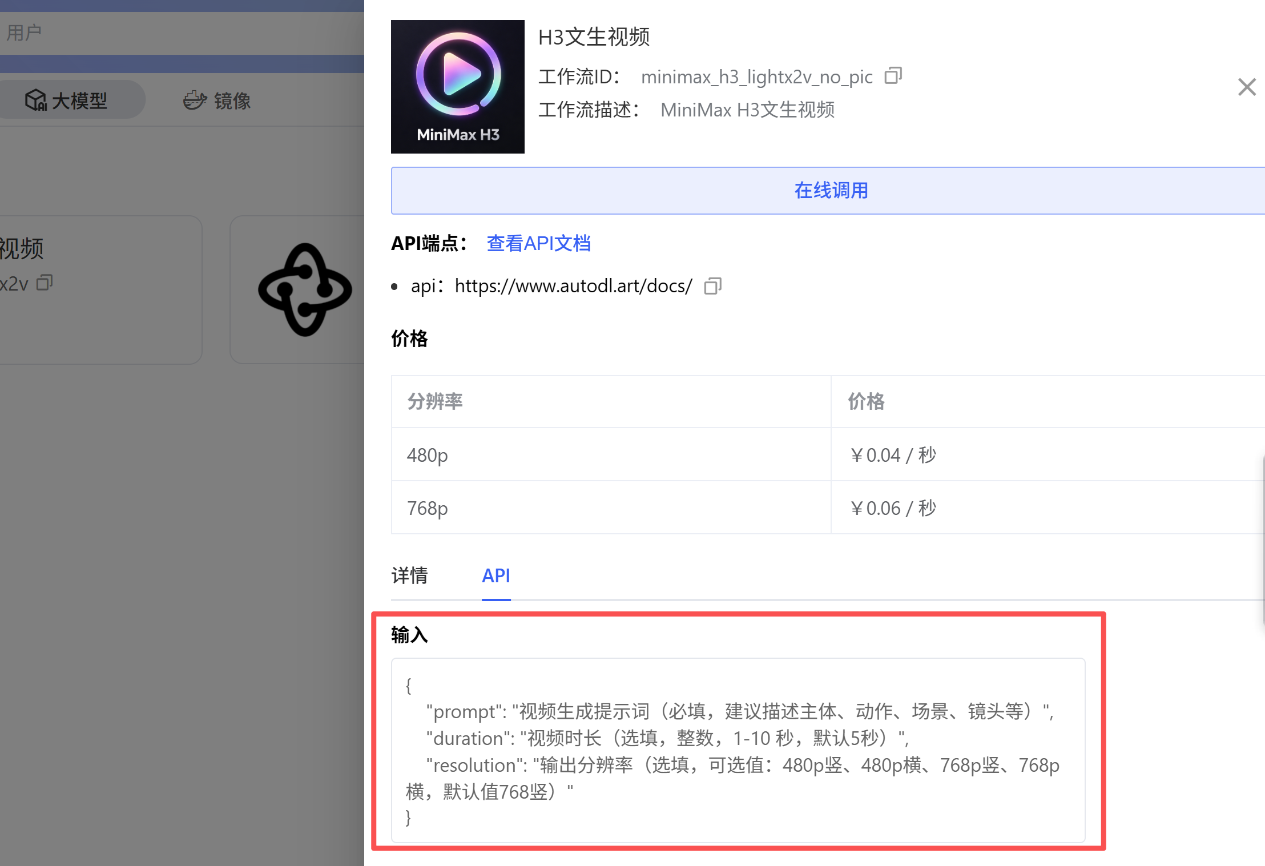Click the H3文生视频 title
Image resolution: width=1265 pixels, height=866 pixels.
[594, 37]
